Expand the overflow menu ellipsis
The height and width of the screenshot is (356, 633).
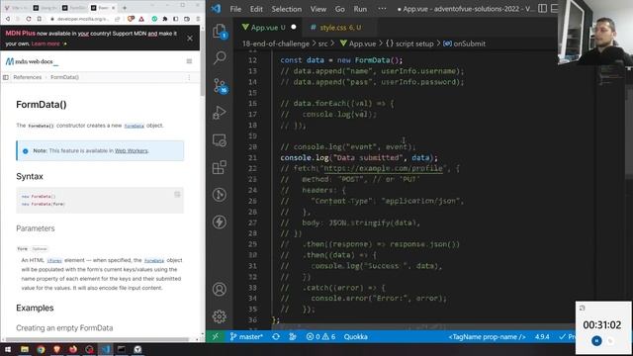tap(382, 9)
